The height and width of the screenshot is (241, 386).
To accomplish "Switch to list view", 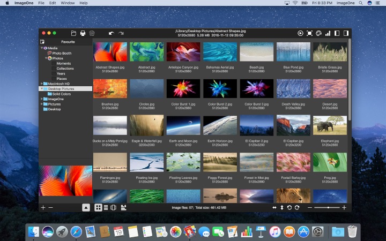I will pos(106,208).
